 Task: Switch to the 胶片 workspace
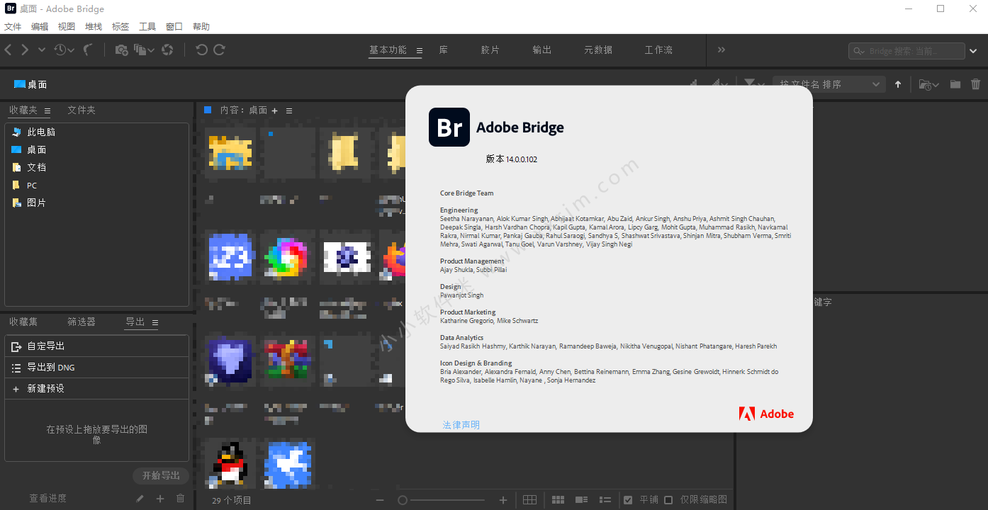pos(490,50)
